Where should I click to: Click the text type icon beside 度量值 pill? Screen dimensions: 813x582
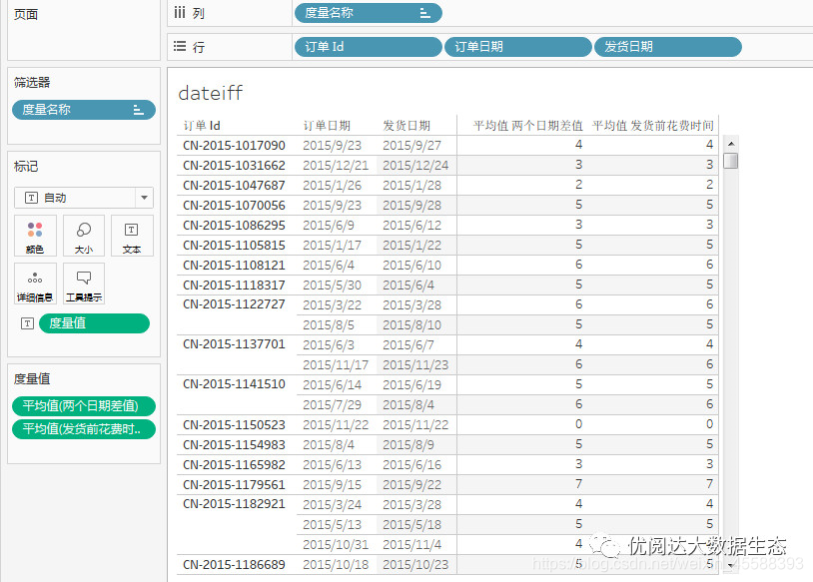coord(28,323)
